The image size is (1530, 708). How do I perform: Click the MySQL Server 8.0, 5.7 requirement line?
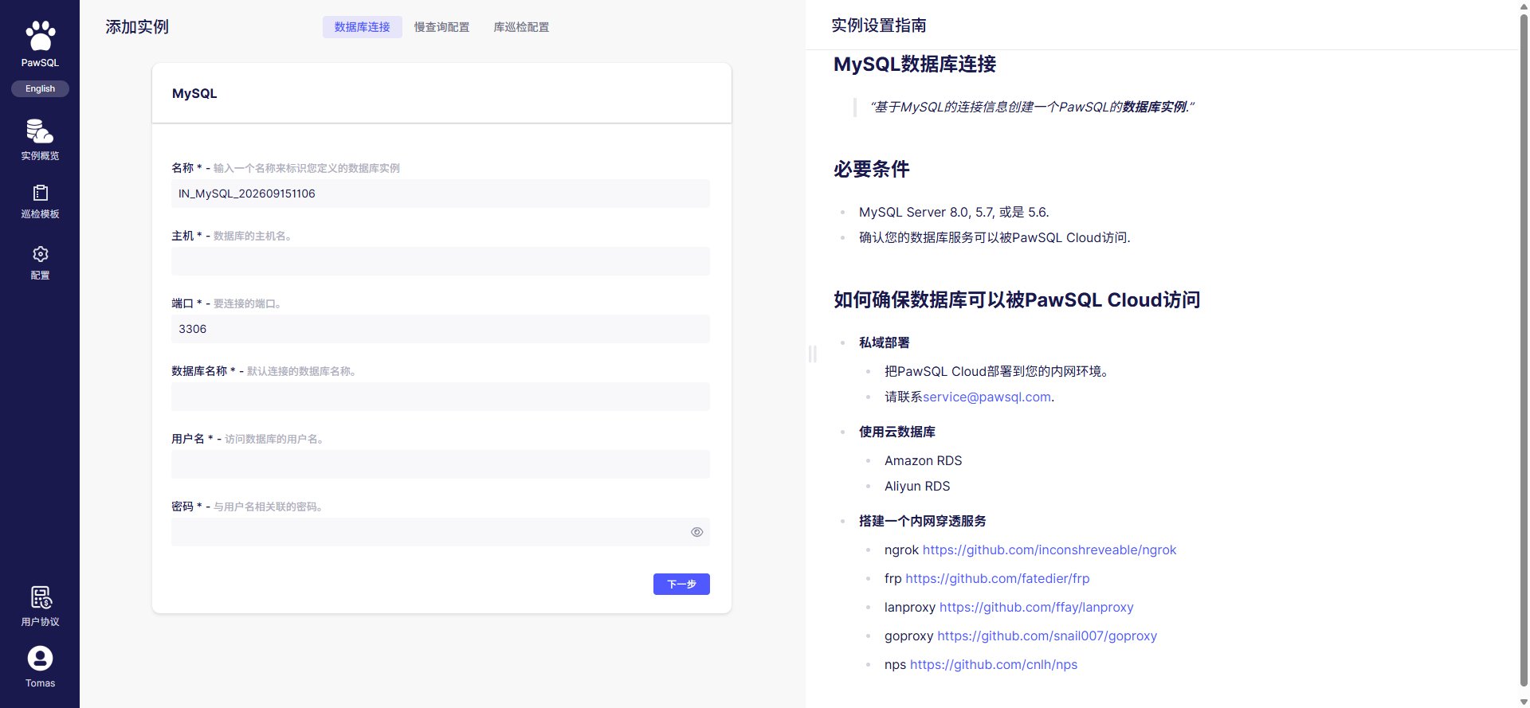954,212
